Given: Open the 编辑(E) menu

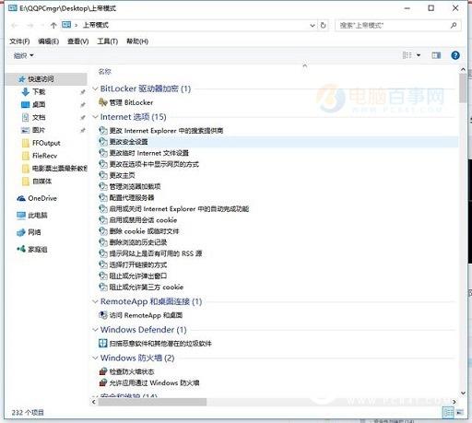Looking at the screenshot, I should 48,41.
